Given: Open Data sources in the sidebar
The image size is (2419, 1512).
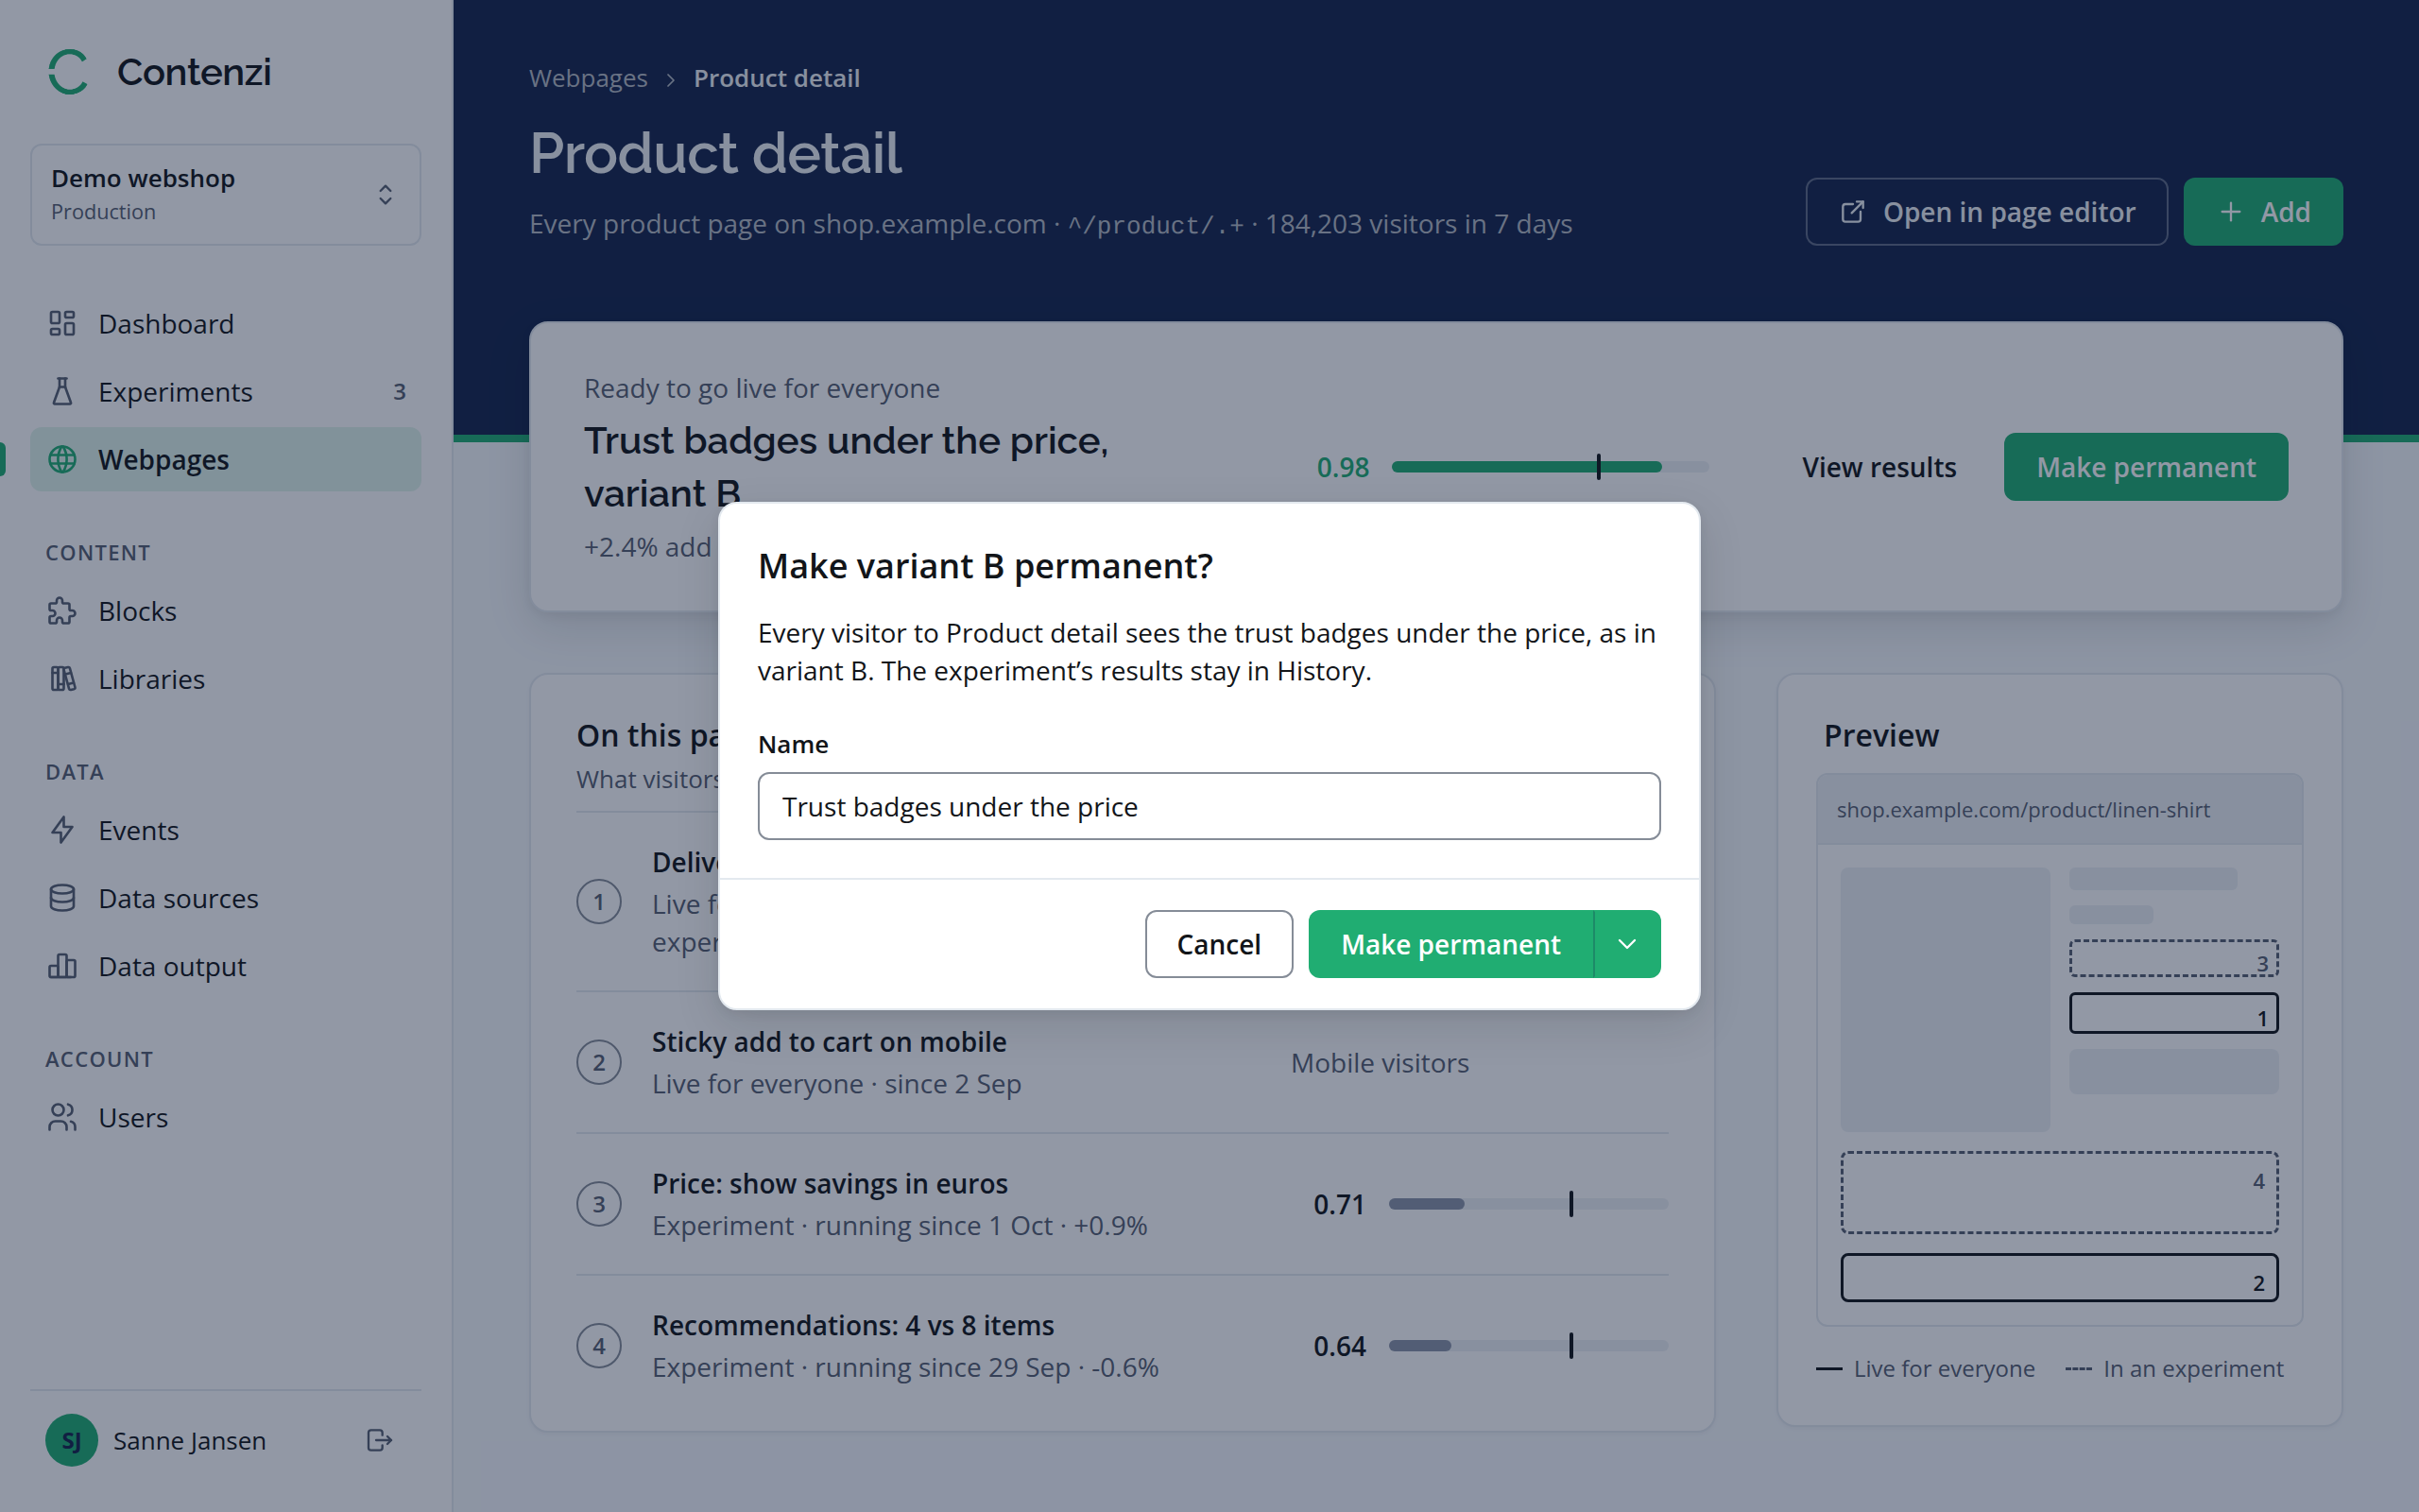Looking at the screenshot, I should tap(226, 898).
